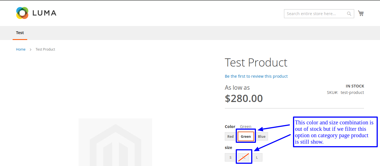The width and height of the screenshot is (380, 166).
Task: Click the crossed-out size M option
Action: click(244, 157)
